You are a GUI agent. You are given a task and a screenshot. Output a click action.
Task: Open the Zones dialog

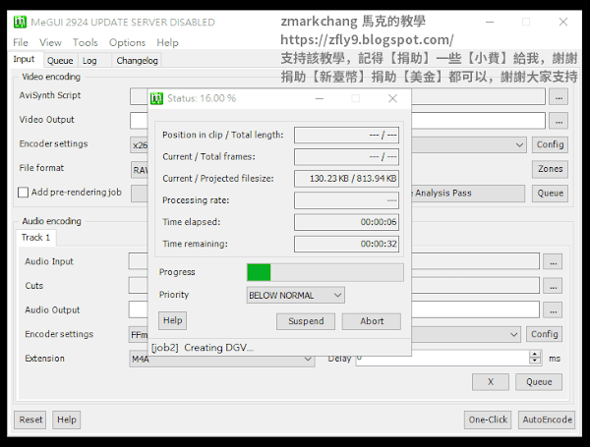(550, 169)
